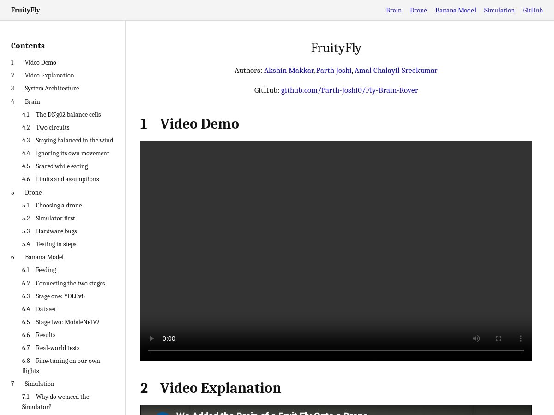Open 7.1 Why do we need the Simulator?
This screenshot has width=554, height=415.
[55, 402]
